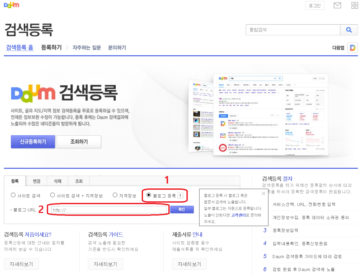This screenshot has width=360, height=278.
Task: Click the 서비스선택, URL, 전화번호 입력 step
Action: [x=304, y=204]
